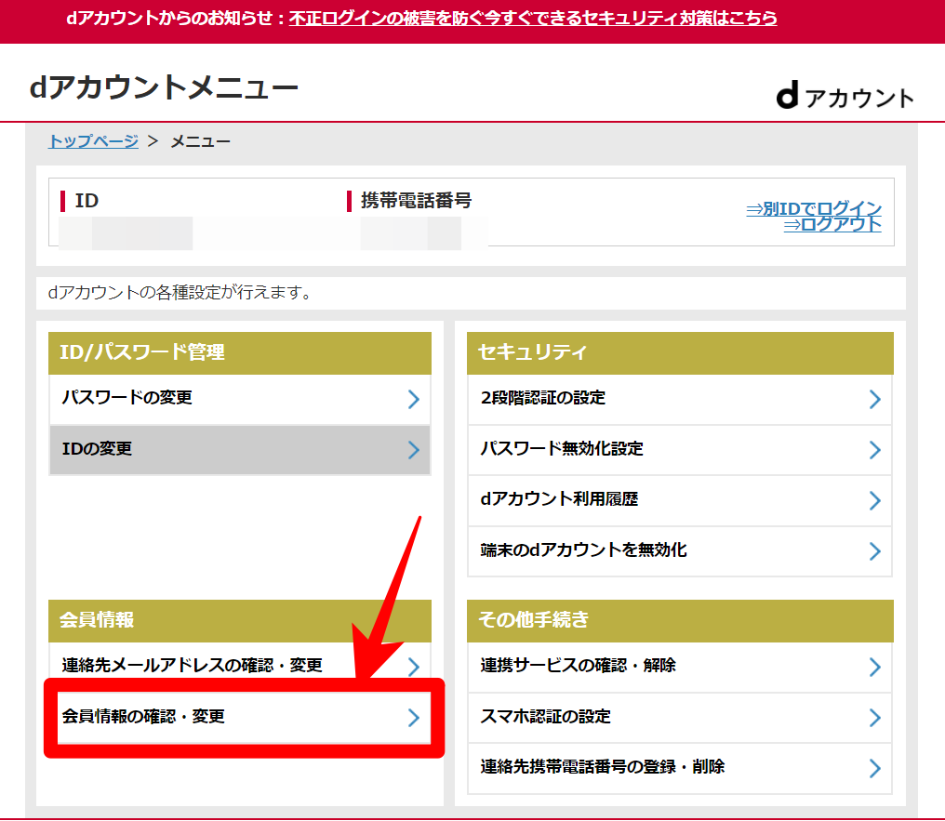Go to トップページ breadcrumb link
This screenshot has width=945, height=821.
click(x=93, y=141)
